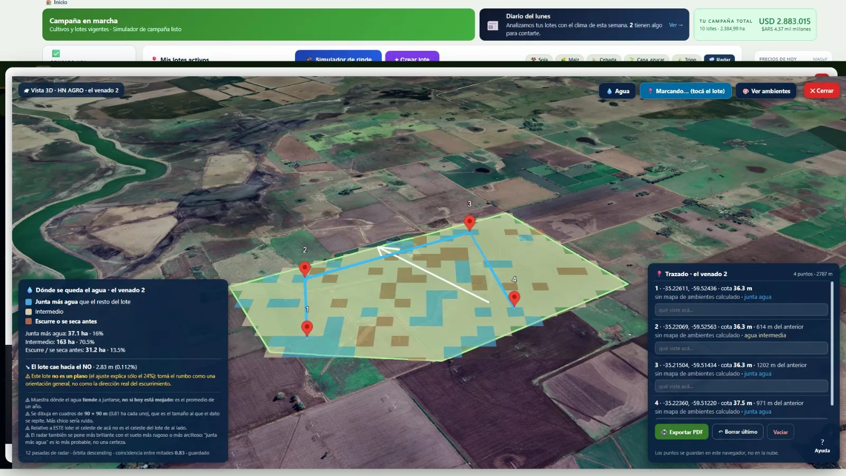
Task: Click the 'Escurre o se seca antes' swatch
Action: tap(29, 322)
